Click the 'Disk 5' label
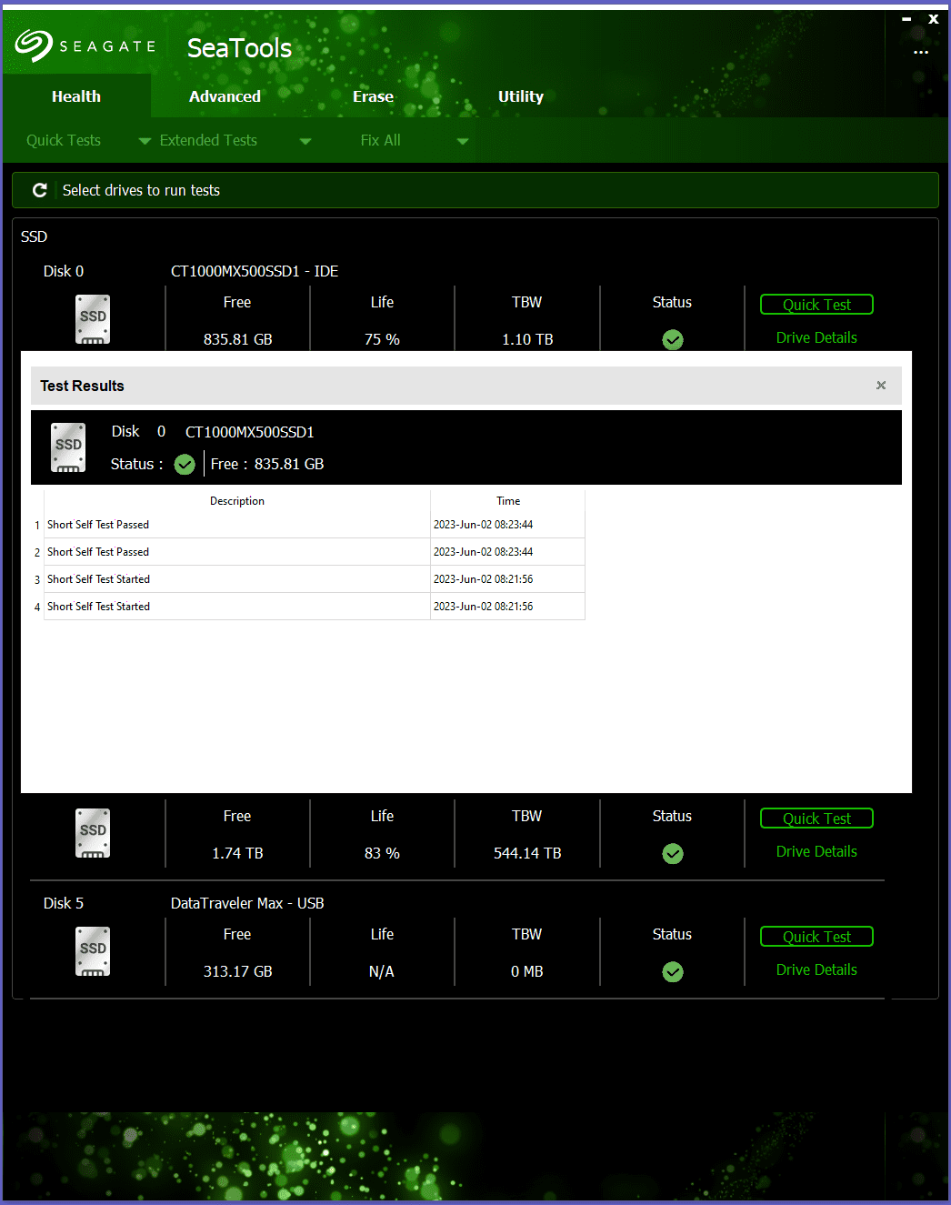This screenshot has width=951, height=1205. [64, 903]
